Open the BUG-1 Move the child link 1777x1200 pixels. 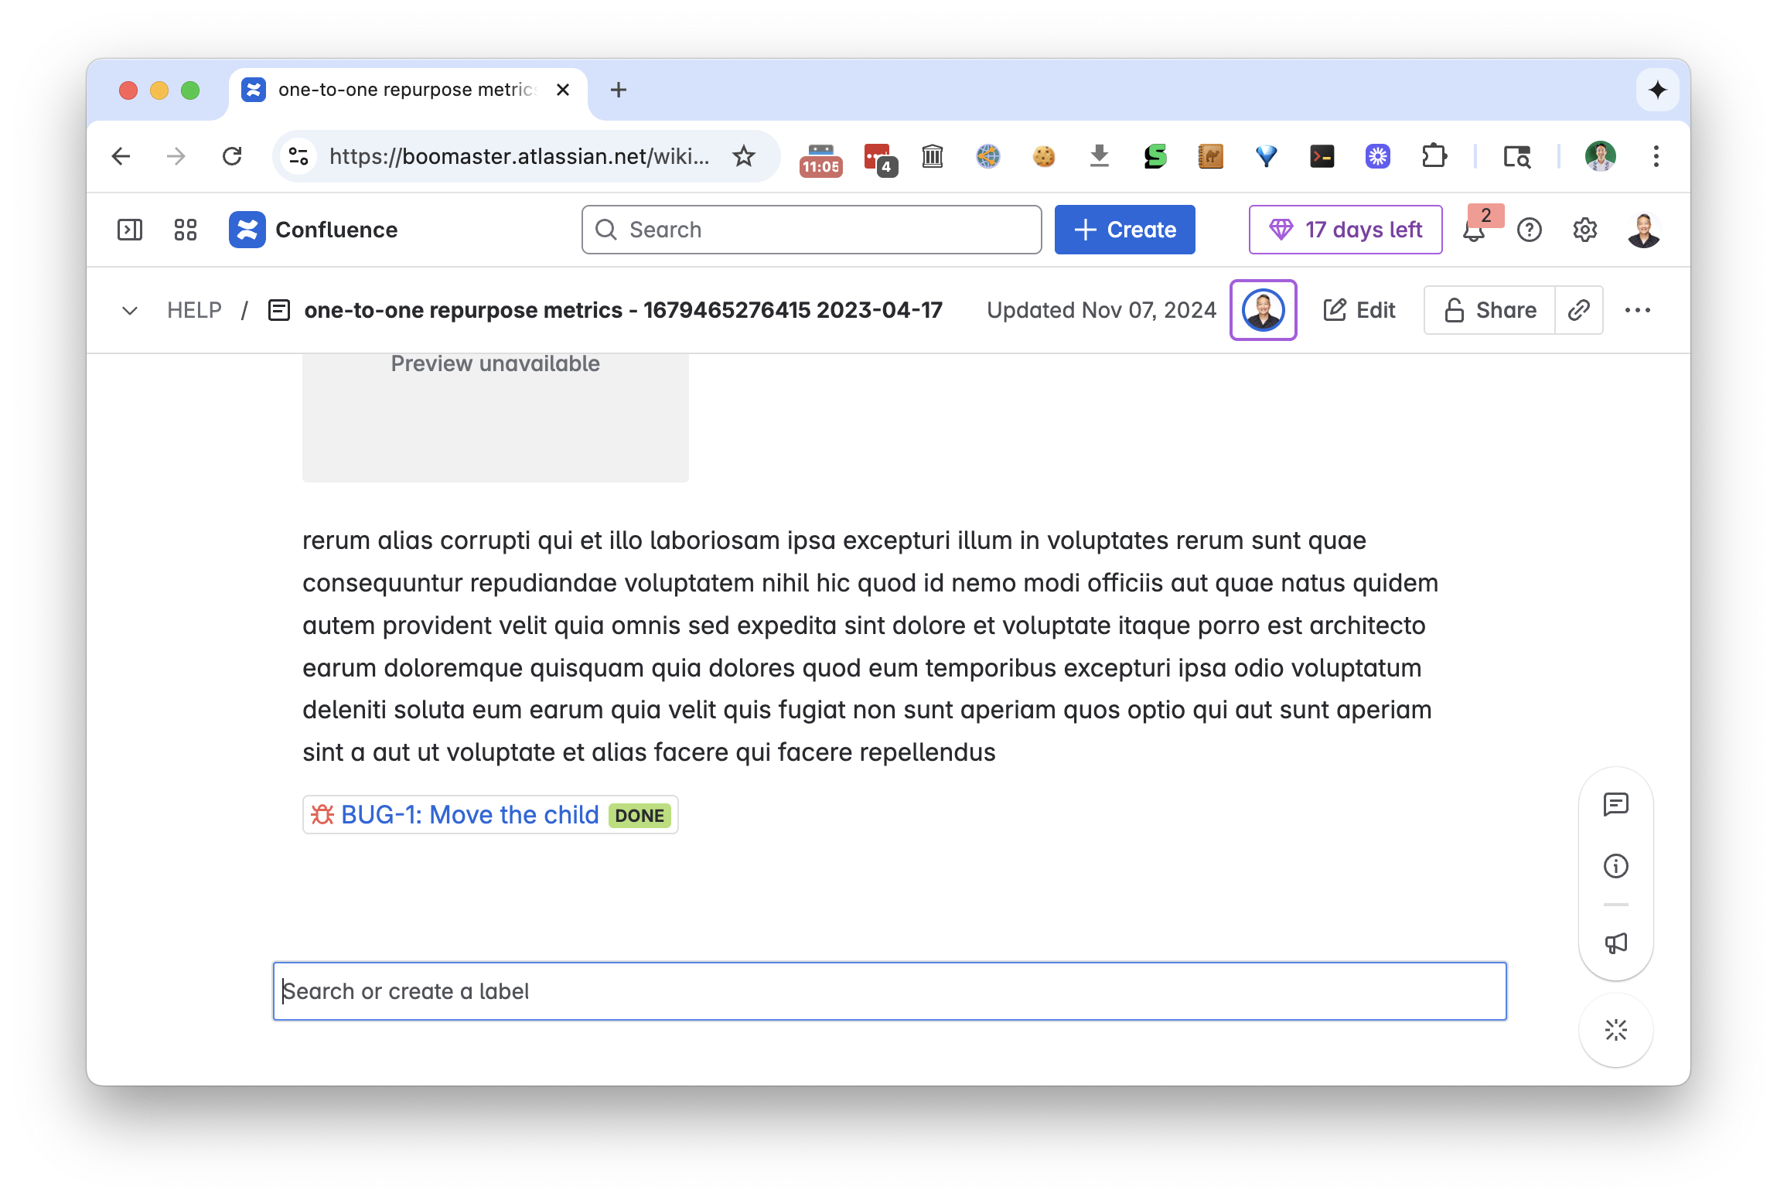[x=469, y=815]
